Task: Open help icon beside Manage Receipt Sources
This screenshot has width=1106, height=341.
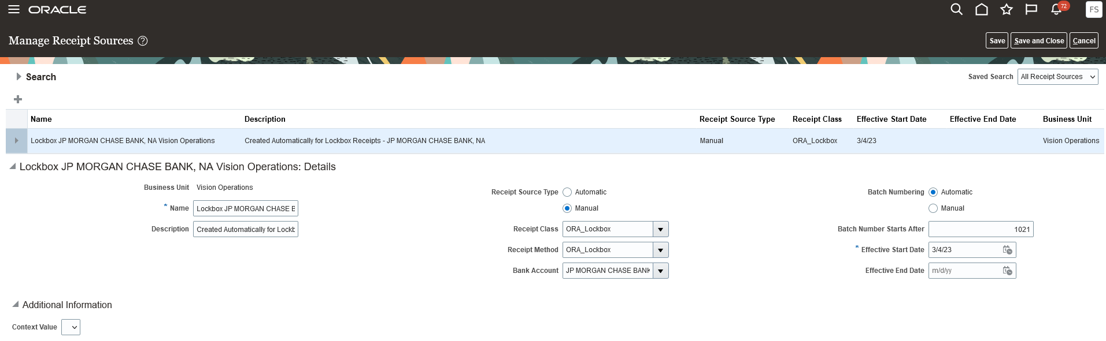Action: click(143, 41)
